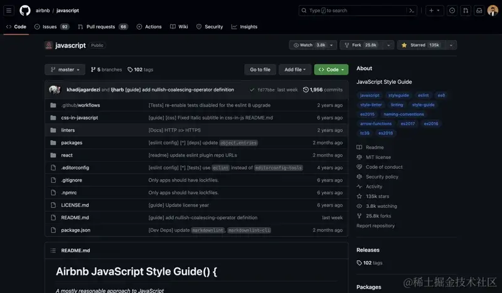Toggle the Starred button

click(x=421, y=45)
